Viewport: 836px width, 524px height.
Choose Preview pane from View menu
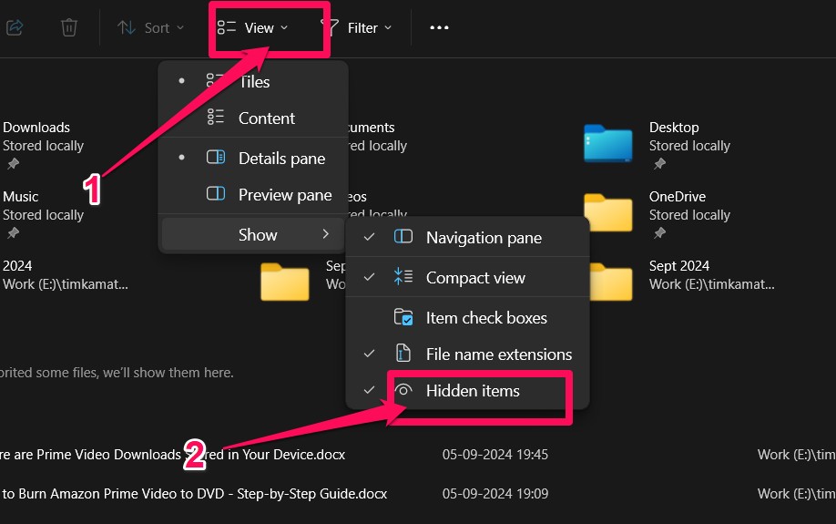click(x=284, y=195)
